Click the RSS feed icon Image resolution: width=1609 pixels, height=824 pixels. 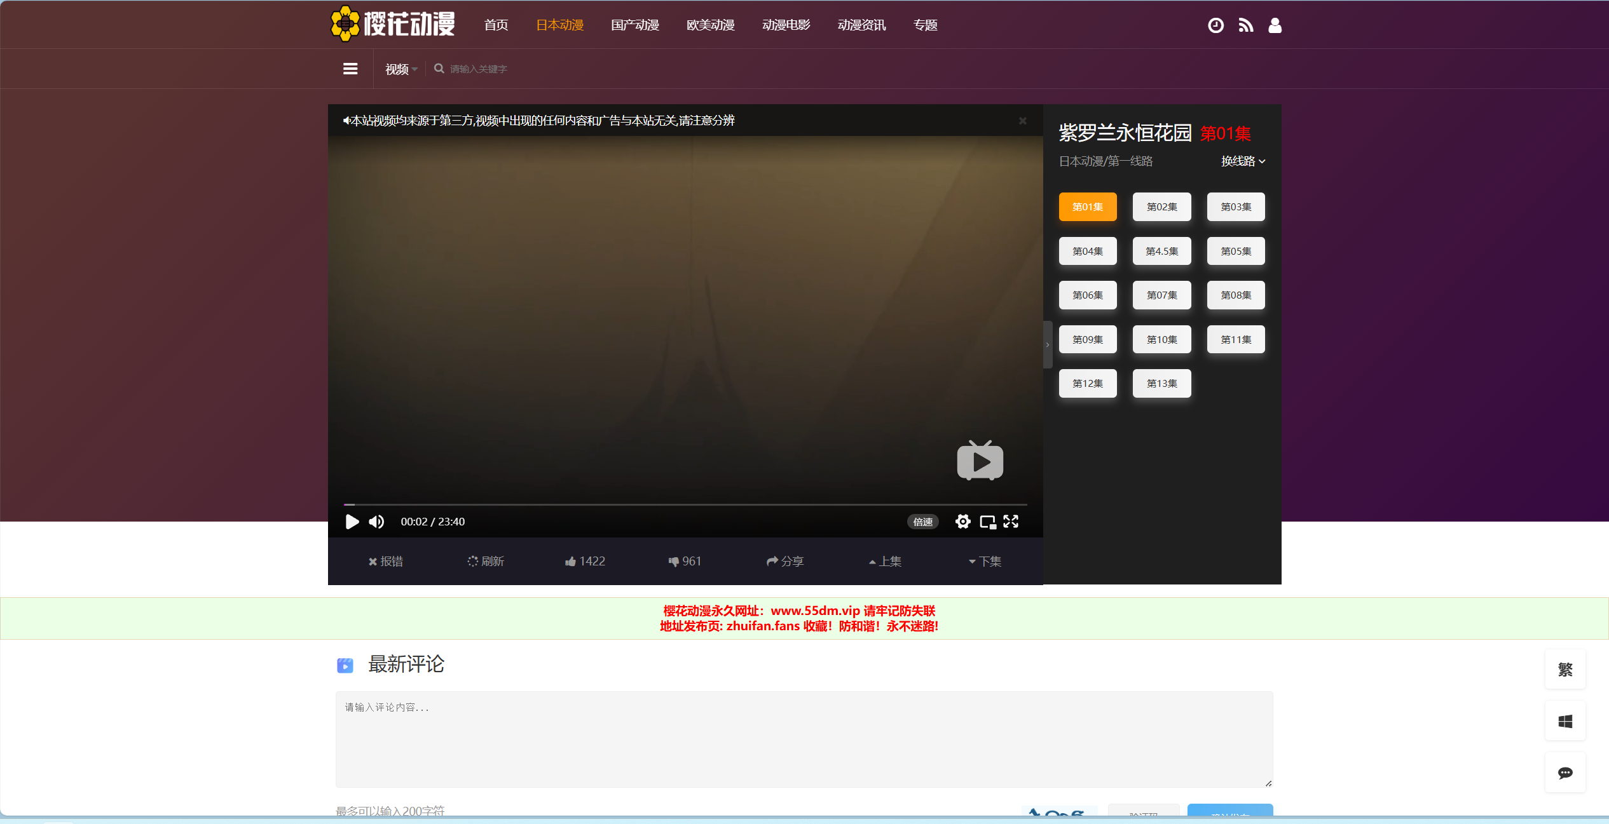1245,25
